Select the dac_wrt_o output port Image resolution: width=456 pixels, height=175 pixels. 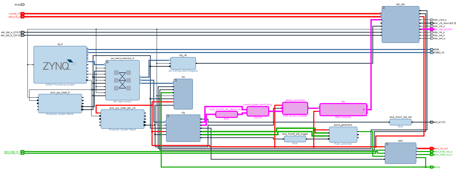432,38
